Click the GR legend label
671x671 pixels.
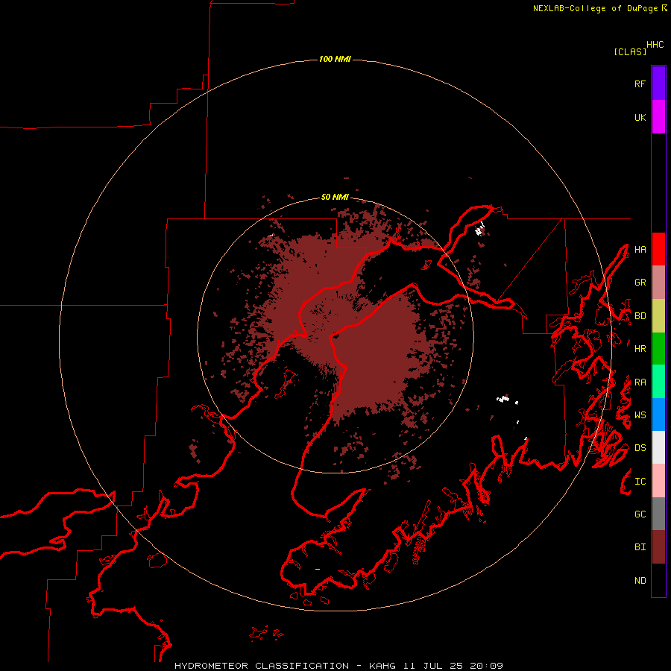(x=640, y=283)
